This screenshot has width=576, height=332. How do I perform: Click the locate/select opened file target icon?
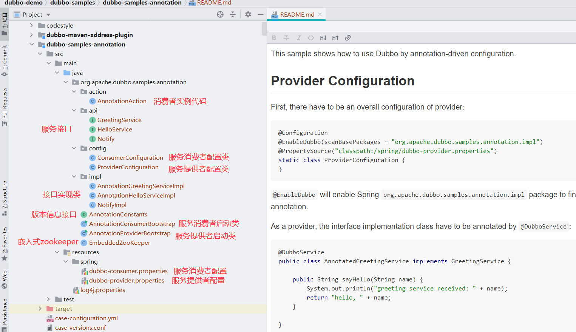(220, 14)
